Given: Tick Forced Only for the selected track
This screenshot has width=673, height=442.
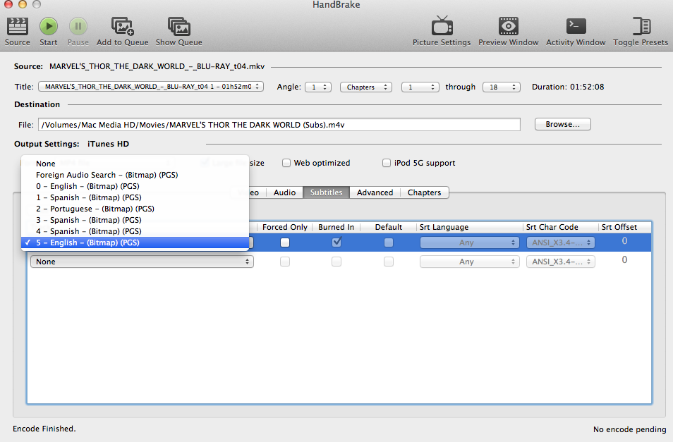Looking at the screenshot, I should pos(285,243).
